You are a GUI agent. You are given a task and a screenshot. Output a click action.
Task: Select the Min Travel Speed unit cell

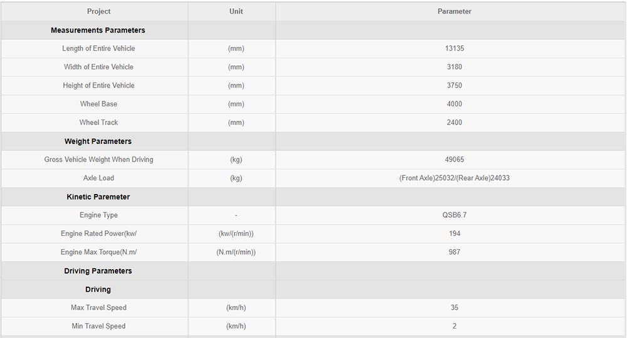point(236,326)
